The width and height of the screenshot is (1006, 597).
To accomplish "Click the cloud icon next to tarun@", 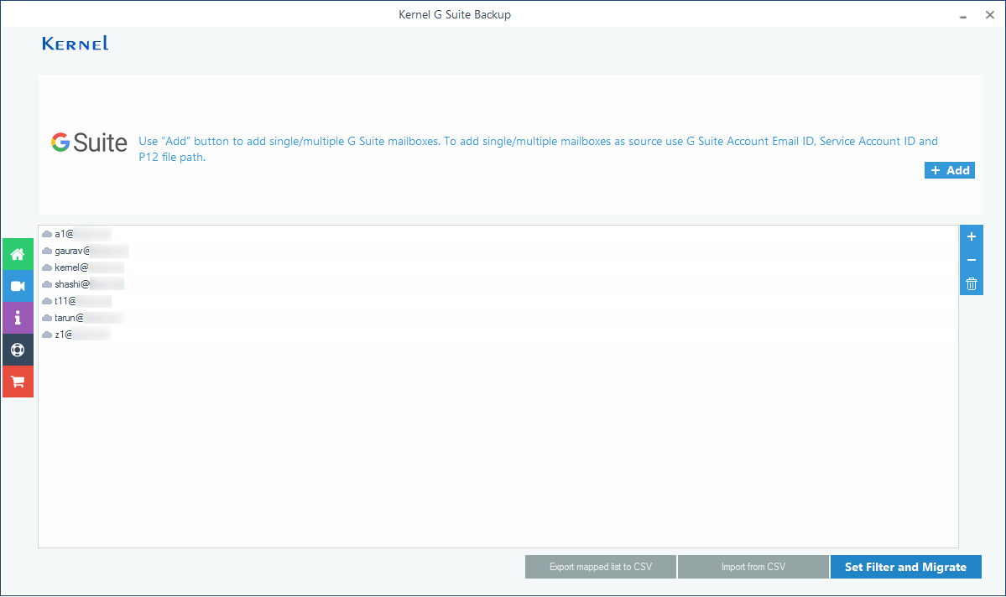I will click(x=47, y=318).
